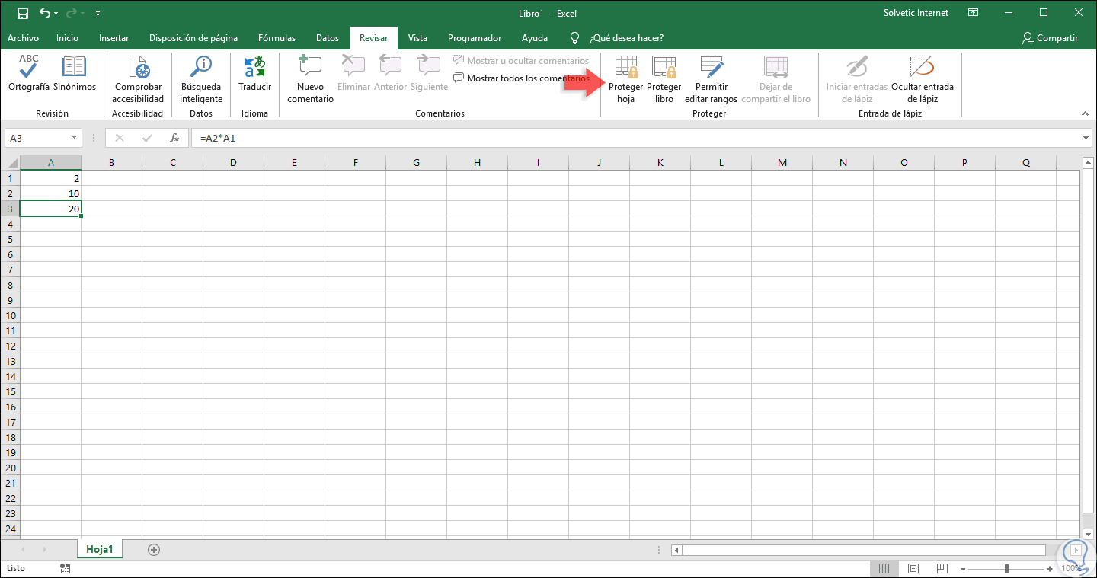Viewport: 1097px width, 578px height.
Task: Open the Programador menu tab
Action: tap(474, 37)
